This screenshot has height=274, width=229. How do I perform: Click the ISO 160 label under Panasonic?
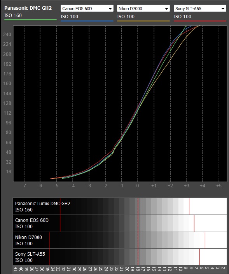(13, 16)
